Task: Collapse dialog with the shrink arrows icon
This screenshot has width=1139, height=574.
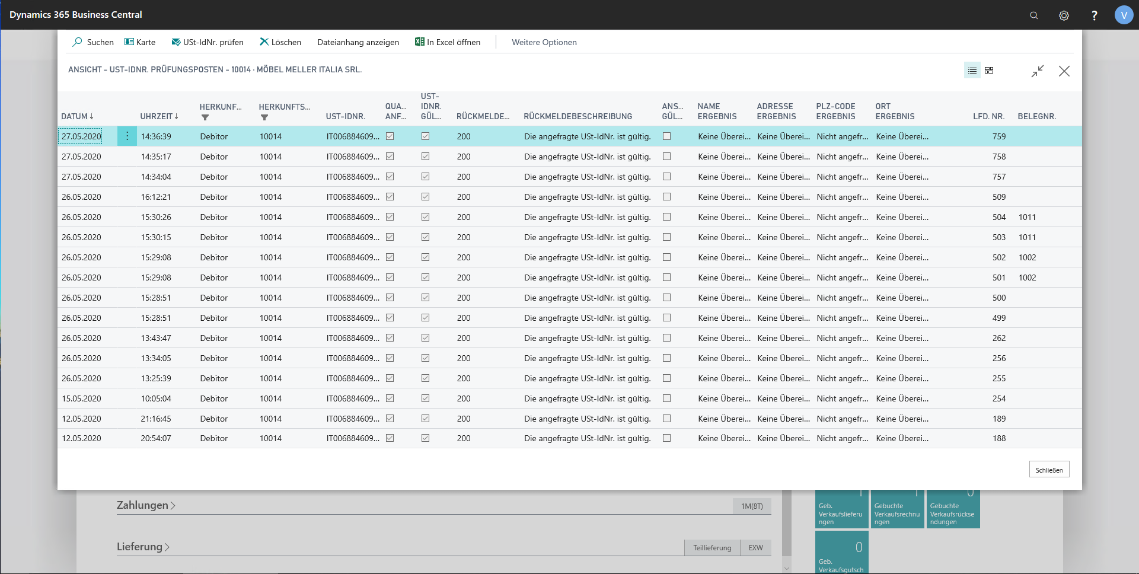Action: (1037, 71)
